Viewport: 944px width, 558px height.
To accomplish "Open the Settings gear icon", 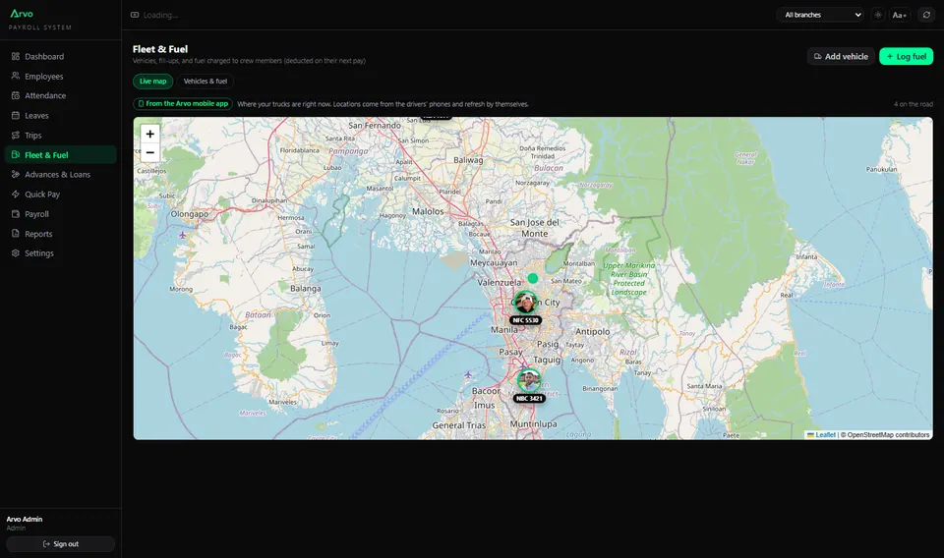I will click(x=16, y=253).
